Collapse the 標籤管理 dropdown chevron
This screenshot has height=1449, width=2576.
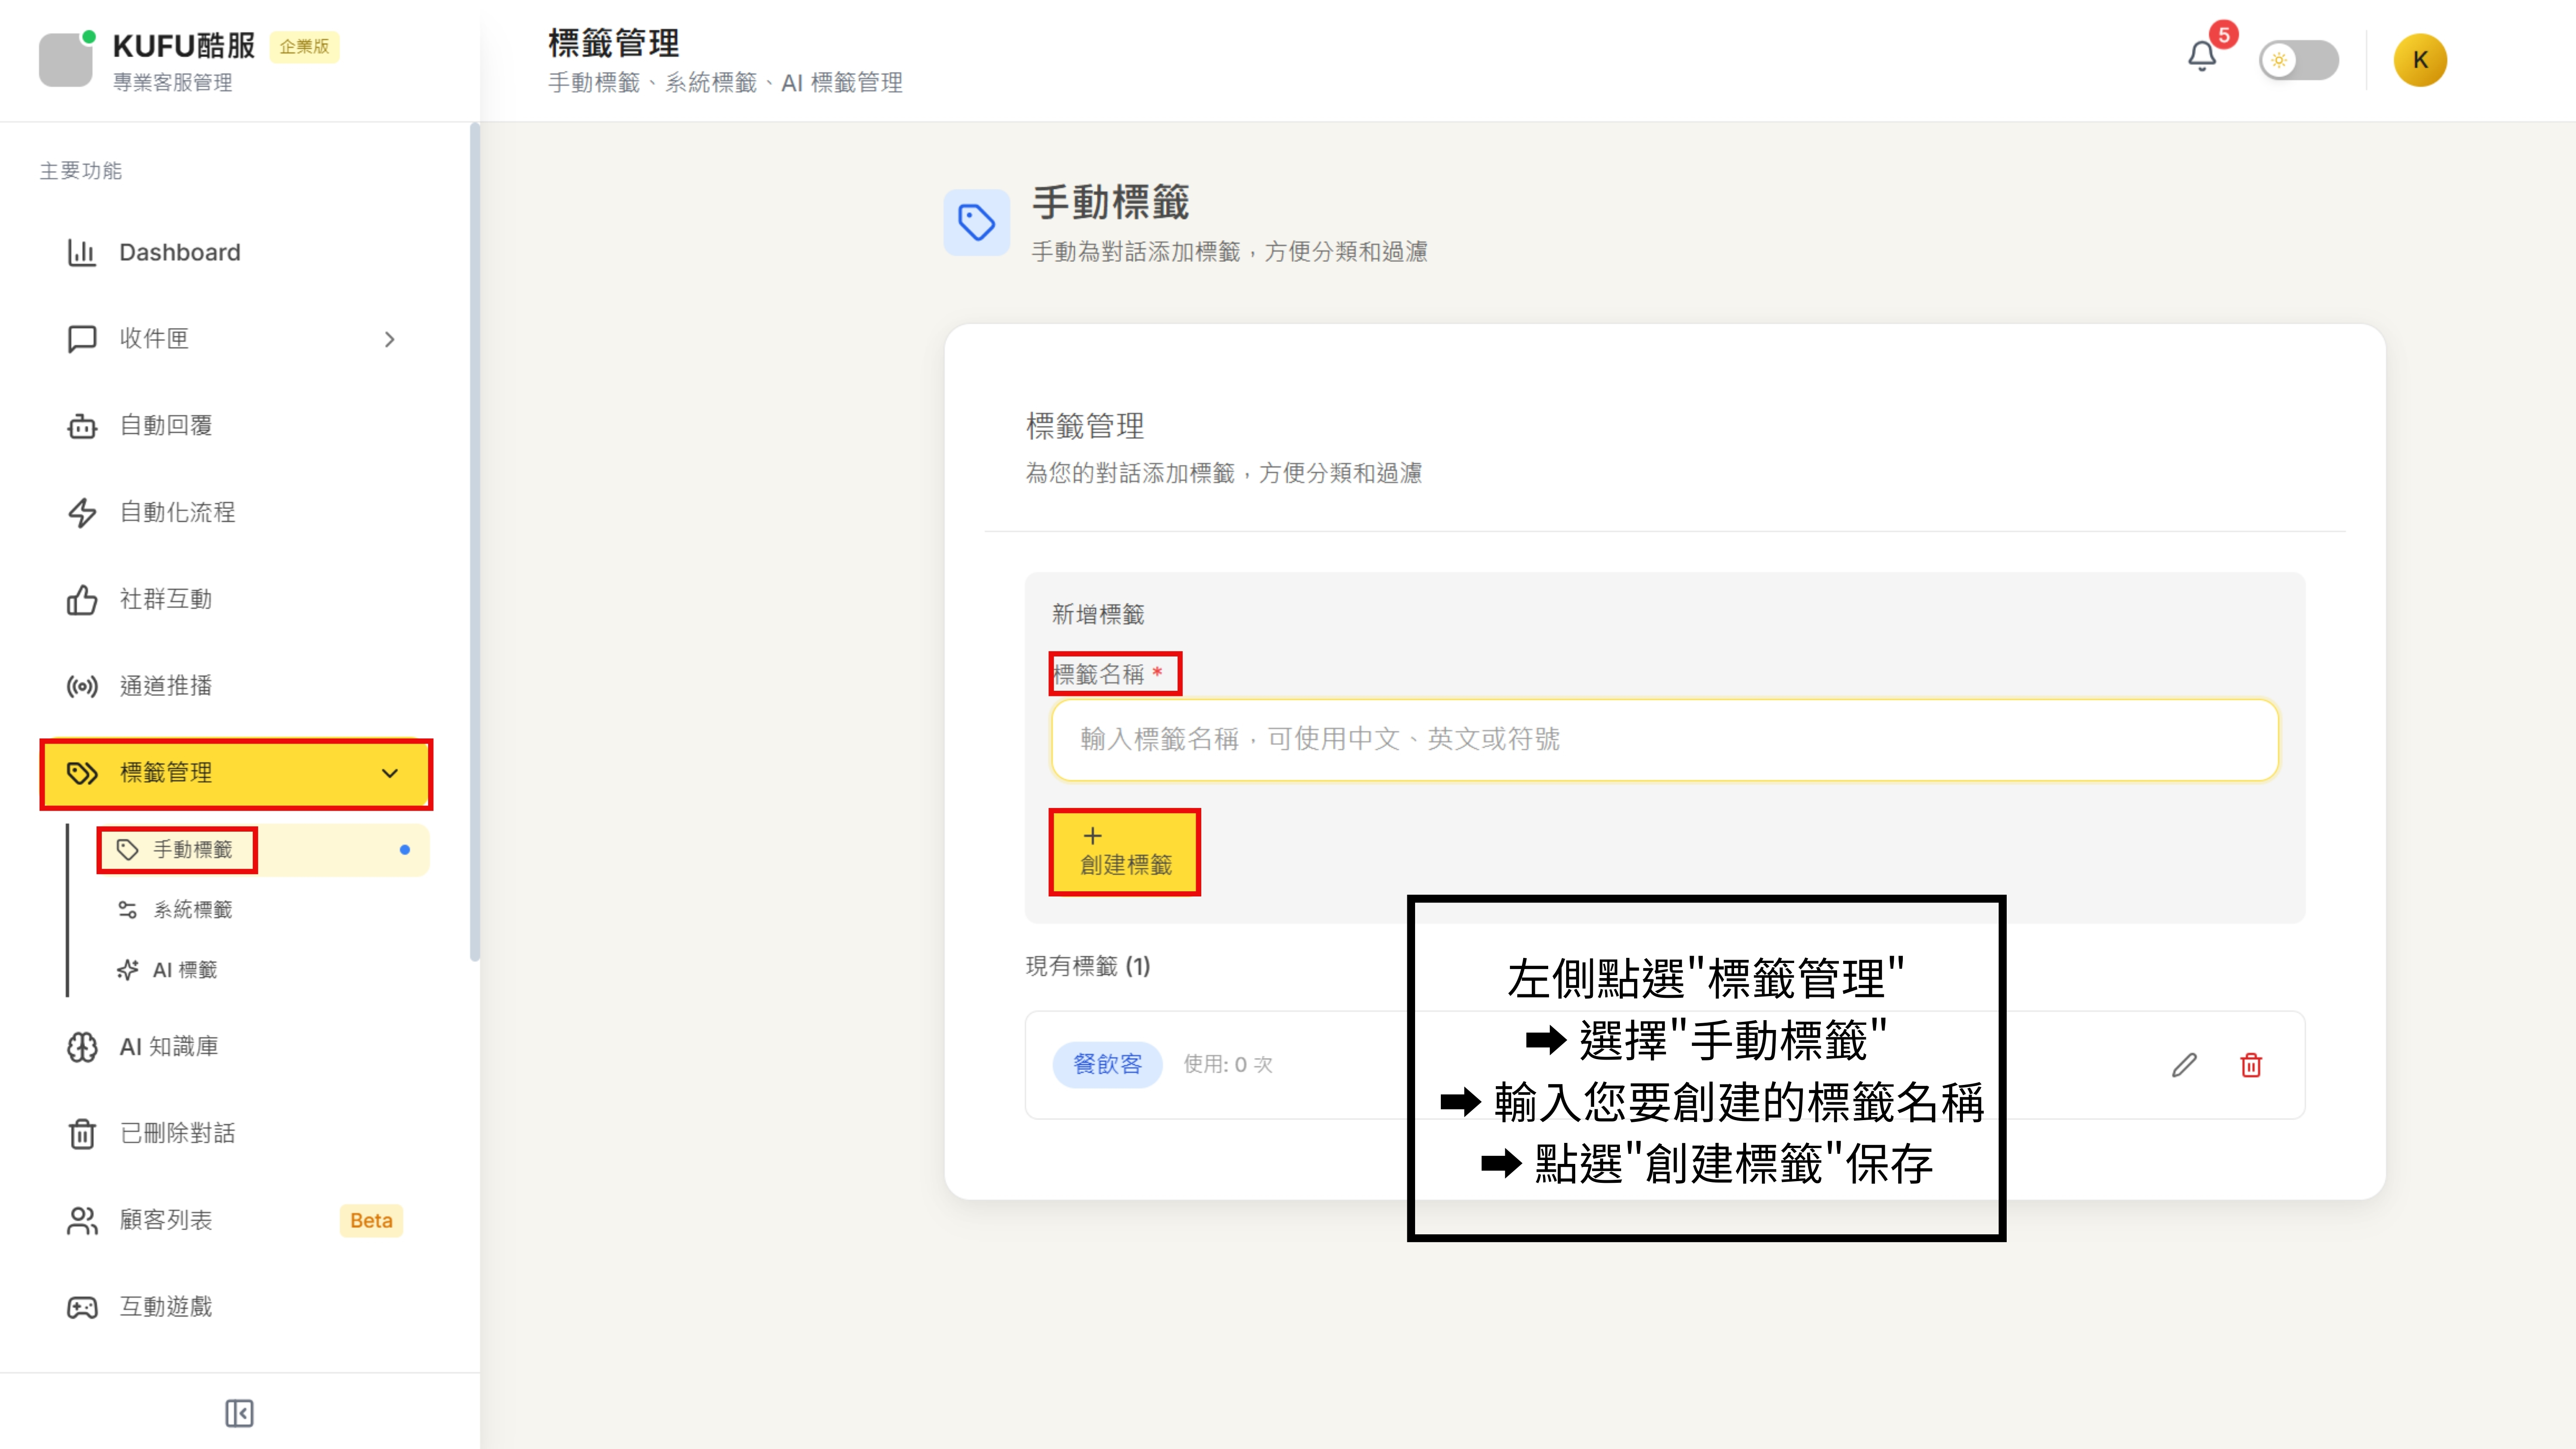tap(389, 773)
